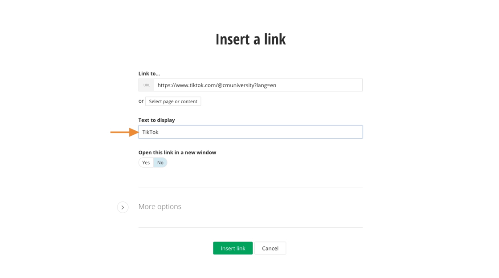The width and height of the screenshot is (499, 278).
Task: Click the 'More options' text label
Action: 160,207
